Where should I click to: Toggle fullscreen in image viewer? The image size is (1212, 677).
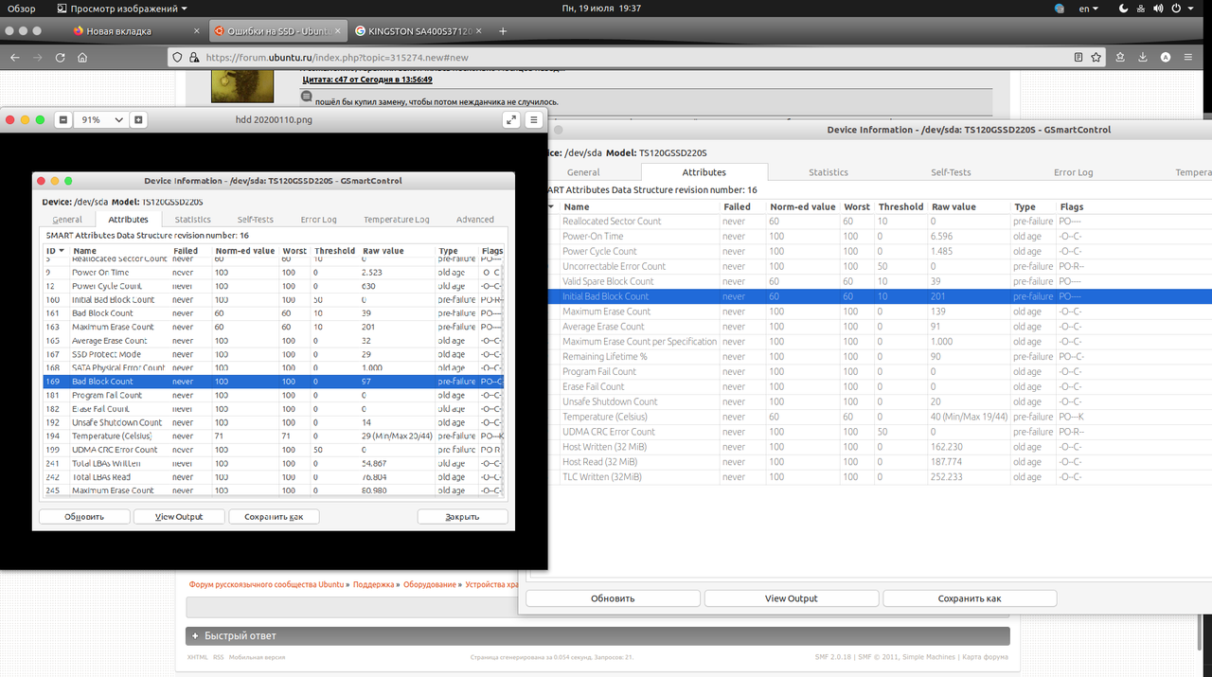coord(511,120)
